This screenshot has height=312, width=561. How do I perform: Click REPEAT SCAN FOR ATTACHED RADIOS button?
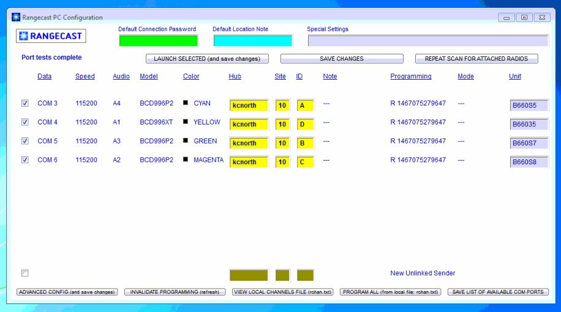pyautogui.click(x=476, y=59)
